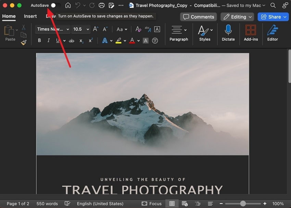Viewport: 291px width, 208px height.
Task: Click the mountain cover photo in the document
Action: coord(142,104)
